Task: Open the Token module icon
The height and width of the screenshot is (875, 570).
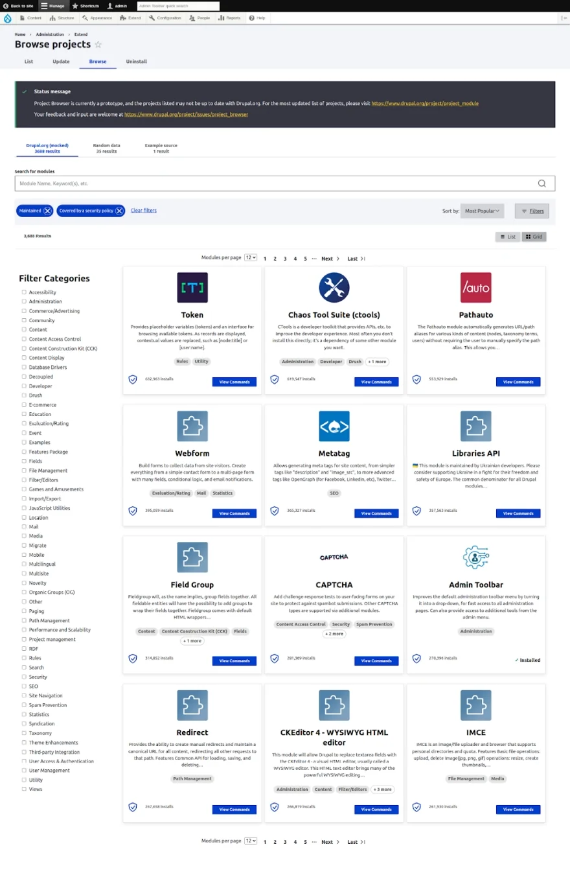Action: point(192,287)
